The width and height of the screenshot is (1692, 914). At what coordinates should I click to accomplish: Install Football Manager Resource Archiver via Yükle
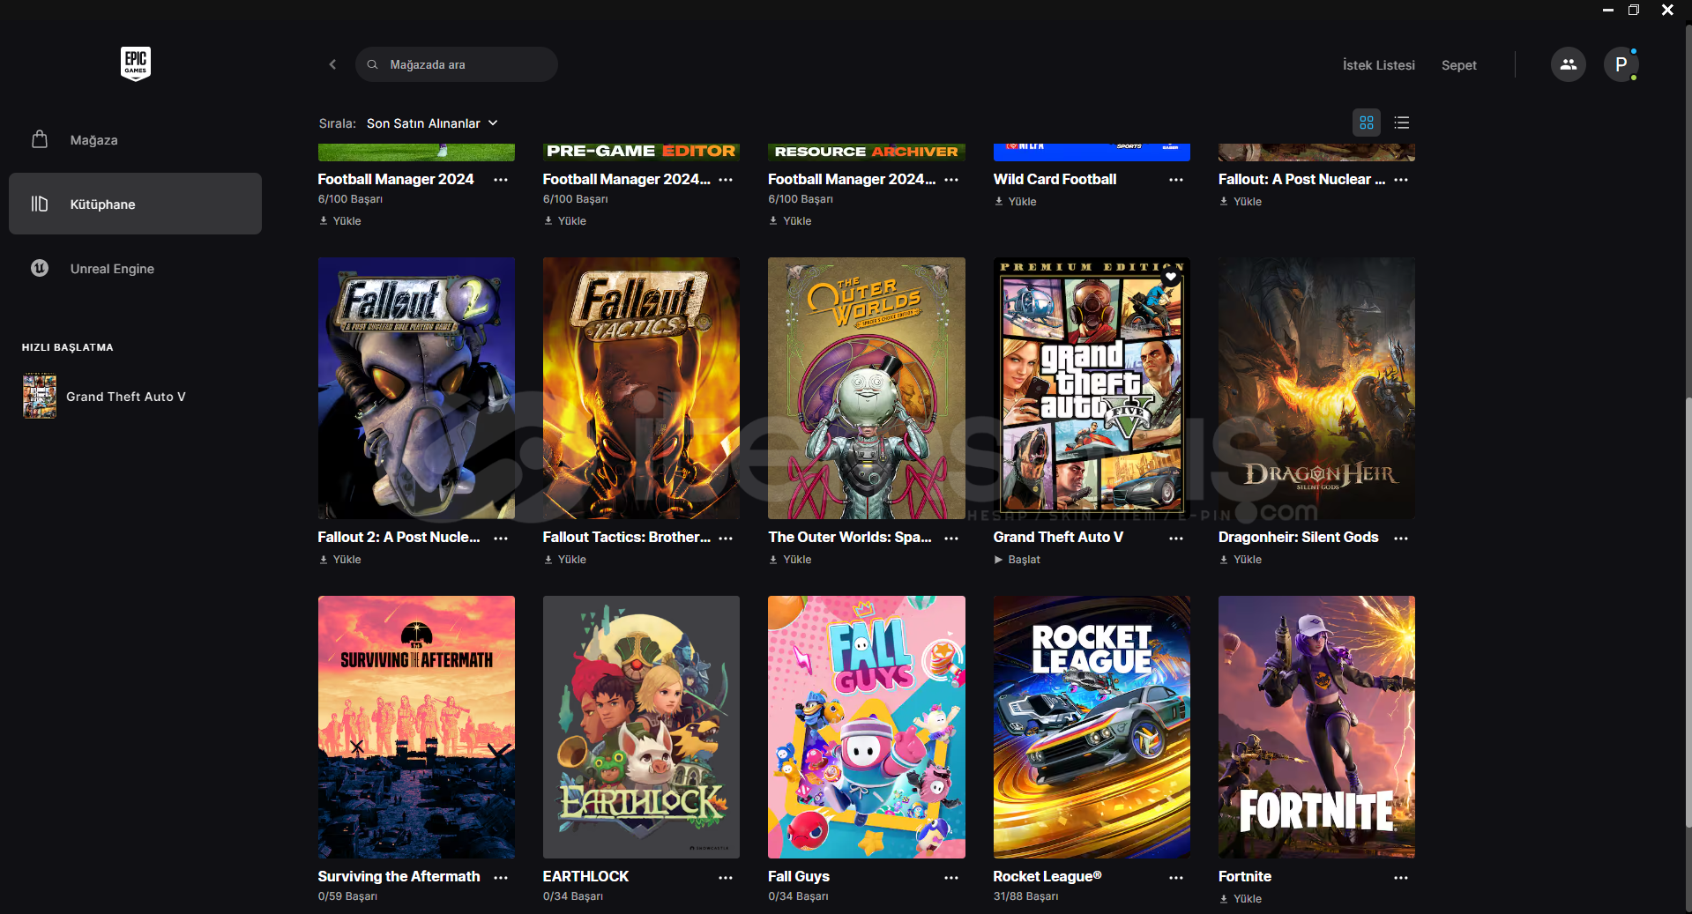tap(791, 221)
